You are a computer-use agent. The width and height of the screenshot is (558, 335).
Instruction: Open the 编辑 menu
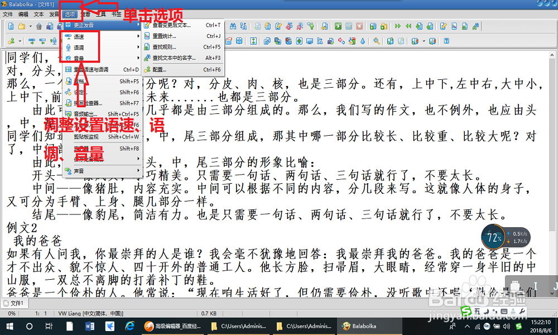23,15
